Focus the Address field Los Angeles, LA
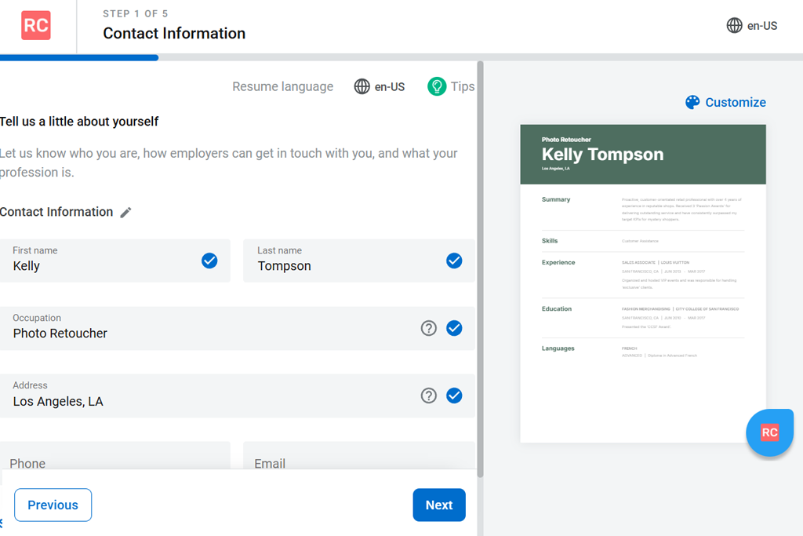This screenshot has height=536, width=803. click(x=238, y=396)
